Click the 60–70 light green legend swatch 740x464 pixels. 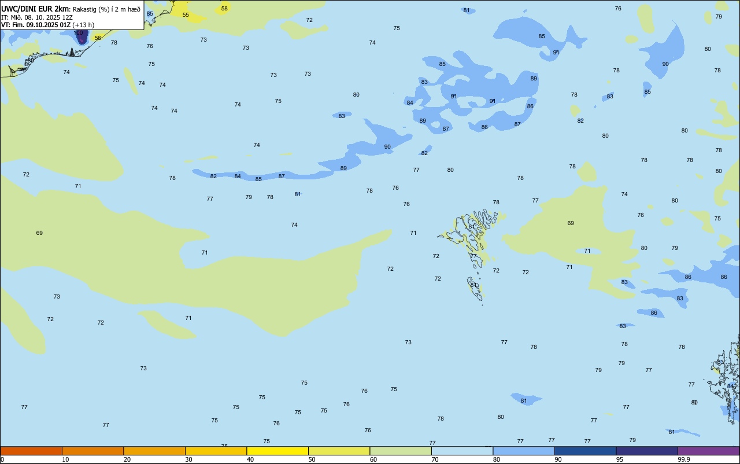point(401,451)
